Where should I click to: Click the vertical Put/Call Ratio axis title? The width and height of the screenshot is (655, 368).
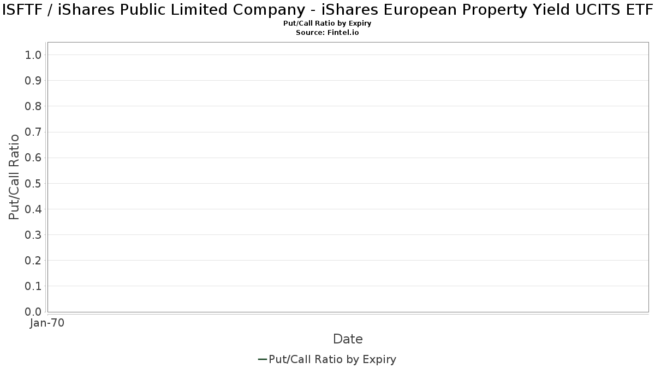click(14, 177)
